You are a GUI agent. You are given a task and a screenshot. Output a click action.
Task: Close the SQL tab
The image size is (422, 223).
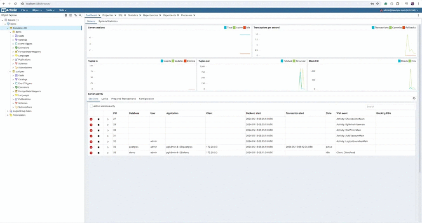(125, 15)
